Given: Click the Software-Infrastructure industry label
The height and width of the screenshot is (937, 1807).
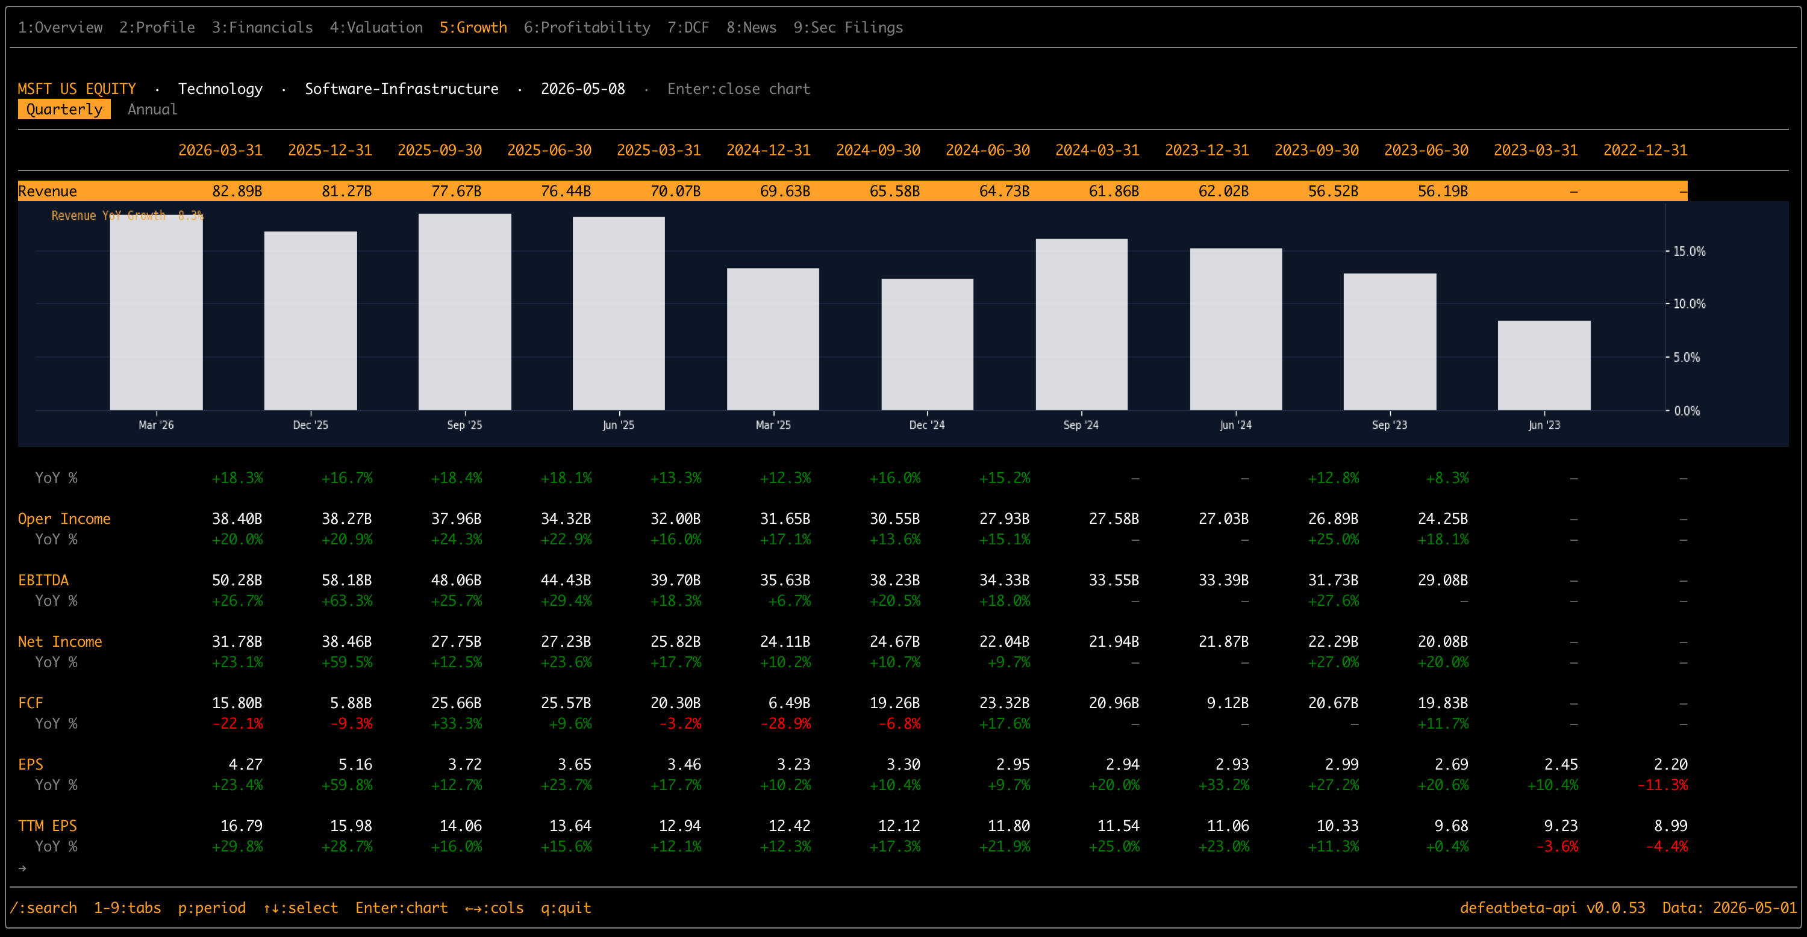Looking at the screenshot, I should point(402,89).
